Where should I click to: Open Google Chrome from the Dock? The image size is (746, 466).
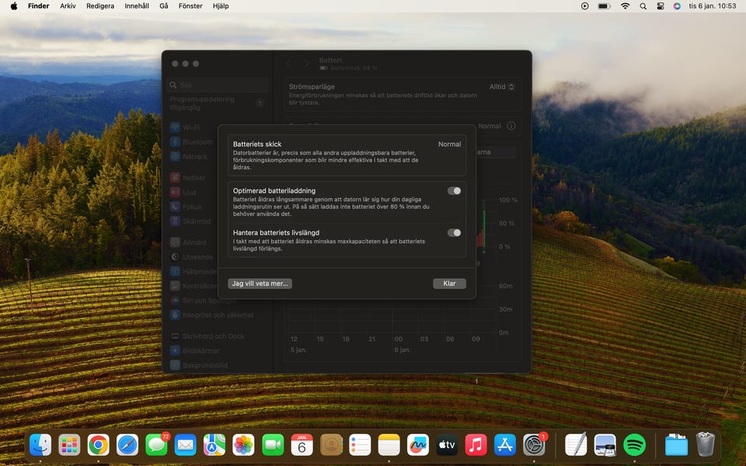[x=98, y=444]
